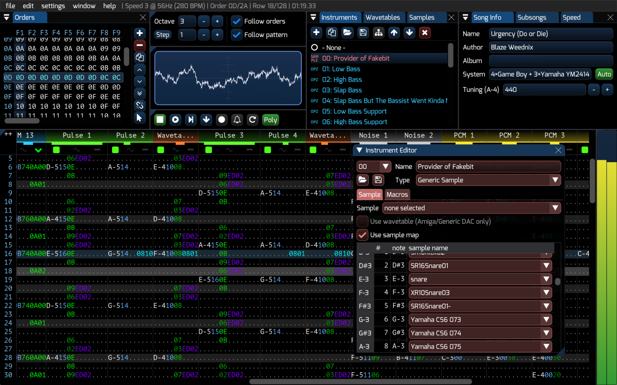This screenshot has height=385, width=617.
Task: Open the instrument Type dropdown
Action: (x=488, y=180)
